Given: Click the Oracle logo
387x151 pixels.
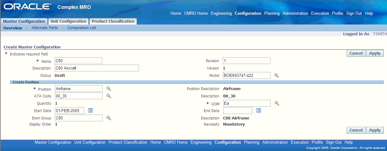Looking at the screenshot, I should [x=27, y=7].
